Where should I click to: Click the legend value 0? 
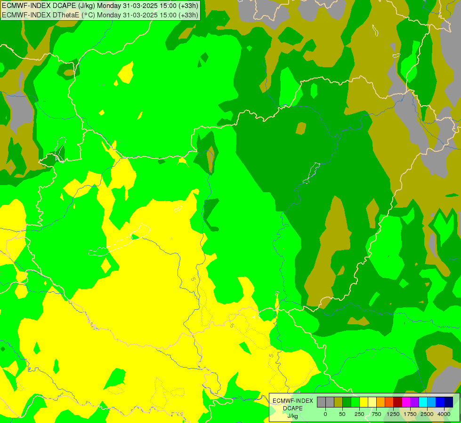(325, 414)
